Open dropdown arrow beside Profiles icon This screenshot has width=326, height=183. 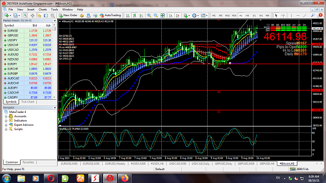tap(19, 16)
